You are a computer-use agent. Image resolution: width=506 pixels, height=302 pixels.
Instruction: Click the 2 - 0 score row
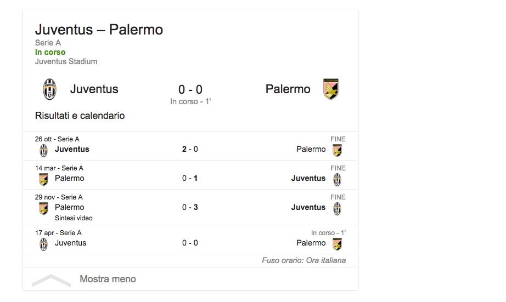point(190,149)
